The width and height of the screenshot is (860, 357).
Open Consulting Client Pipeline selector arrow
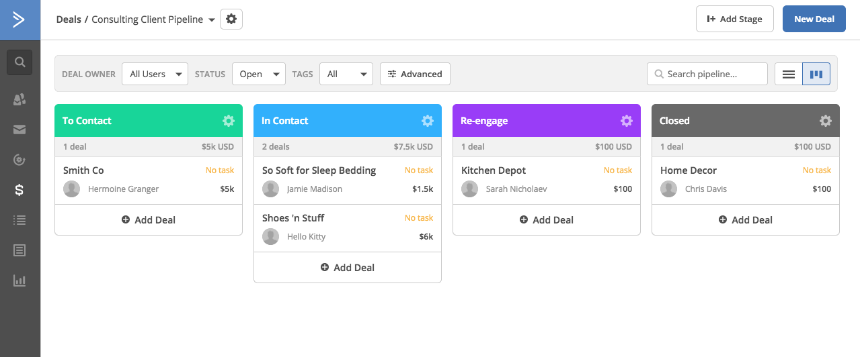(x=212, y=20)
